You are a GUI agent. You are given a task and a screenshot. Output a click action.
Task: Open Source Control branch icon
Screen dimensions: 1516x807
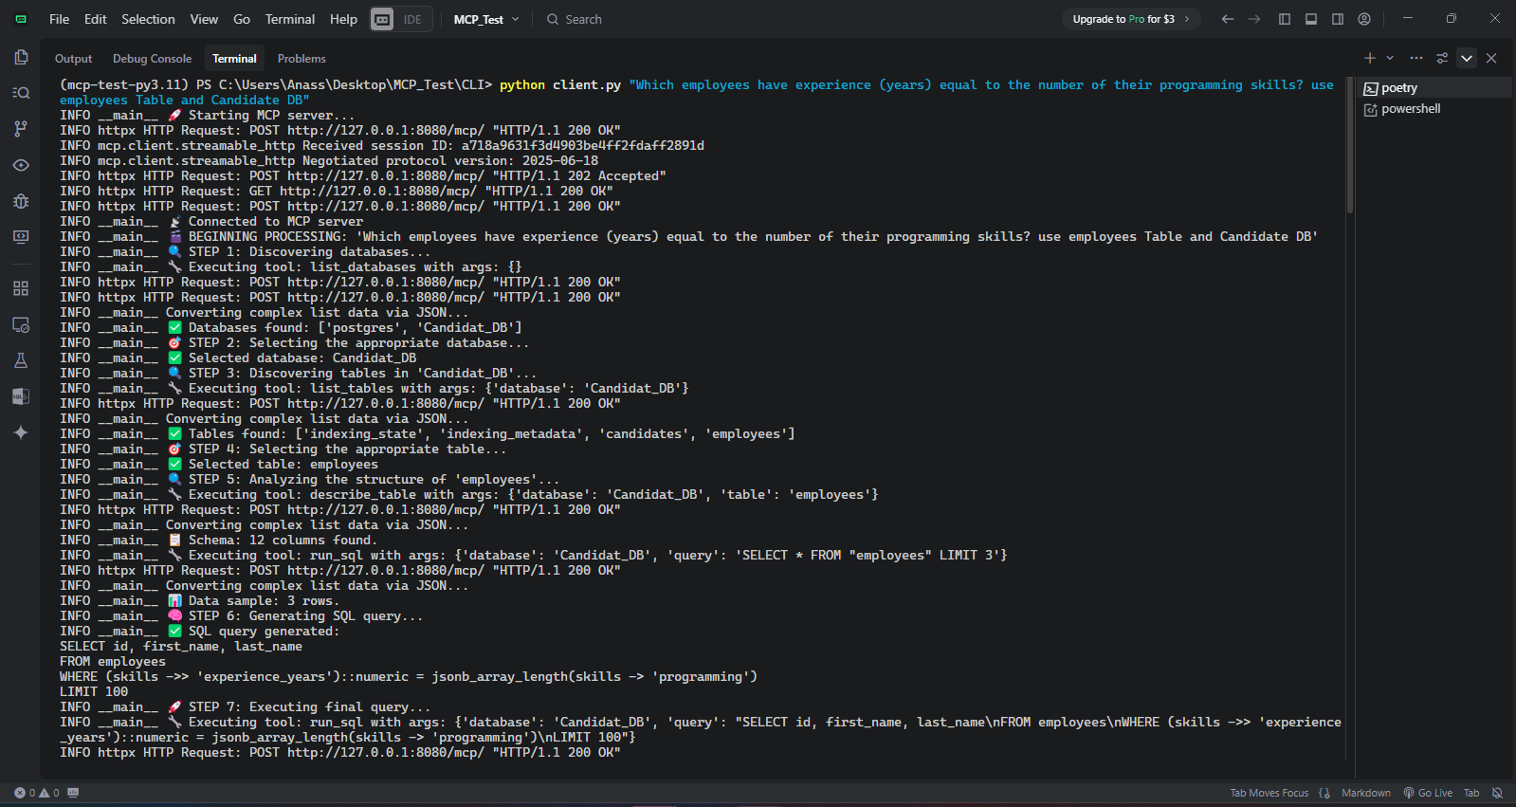tap(21, 129)
